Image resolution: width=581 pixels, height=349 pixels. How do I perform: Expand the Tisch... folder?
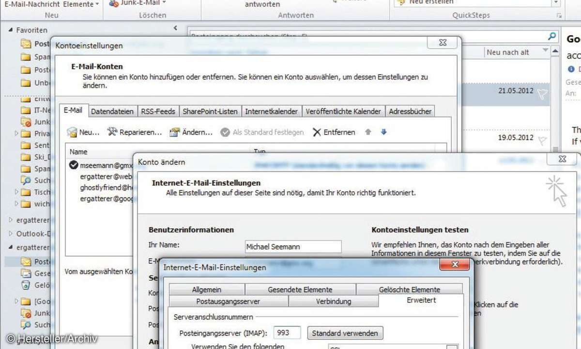(x=16, y=192)
